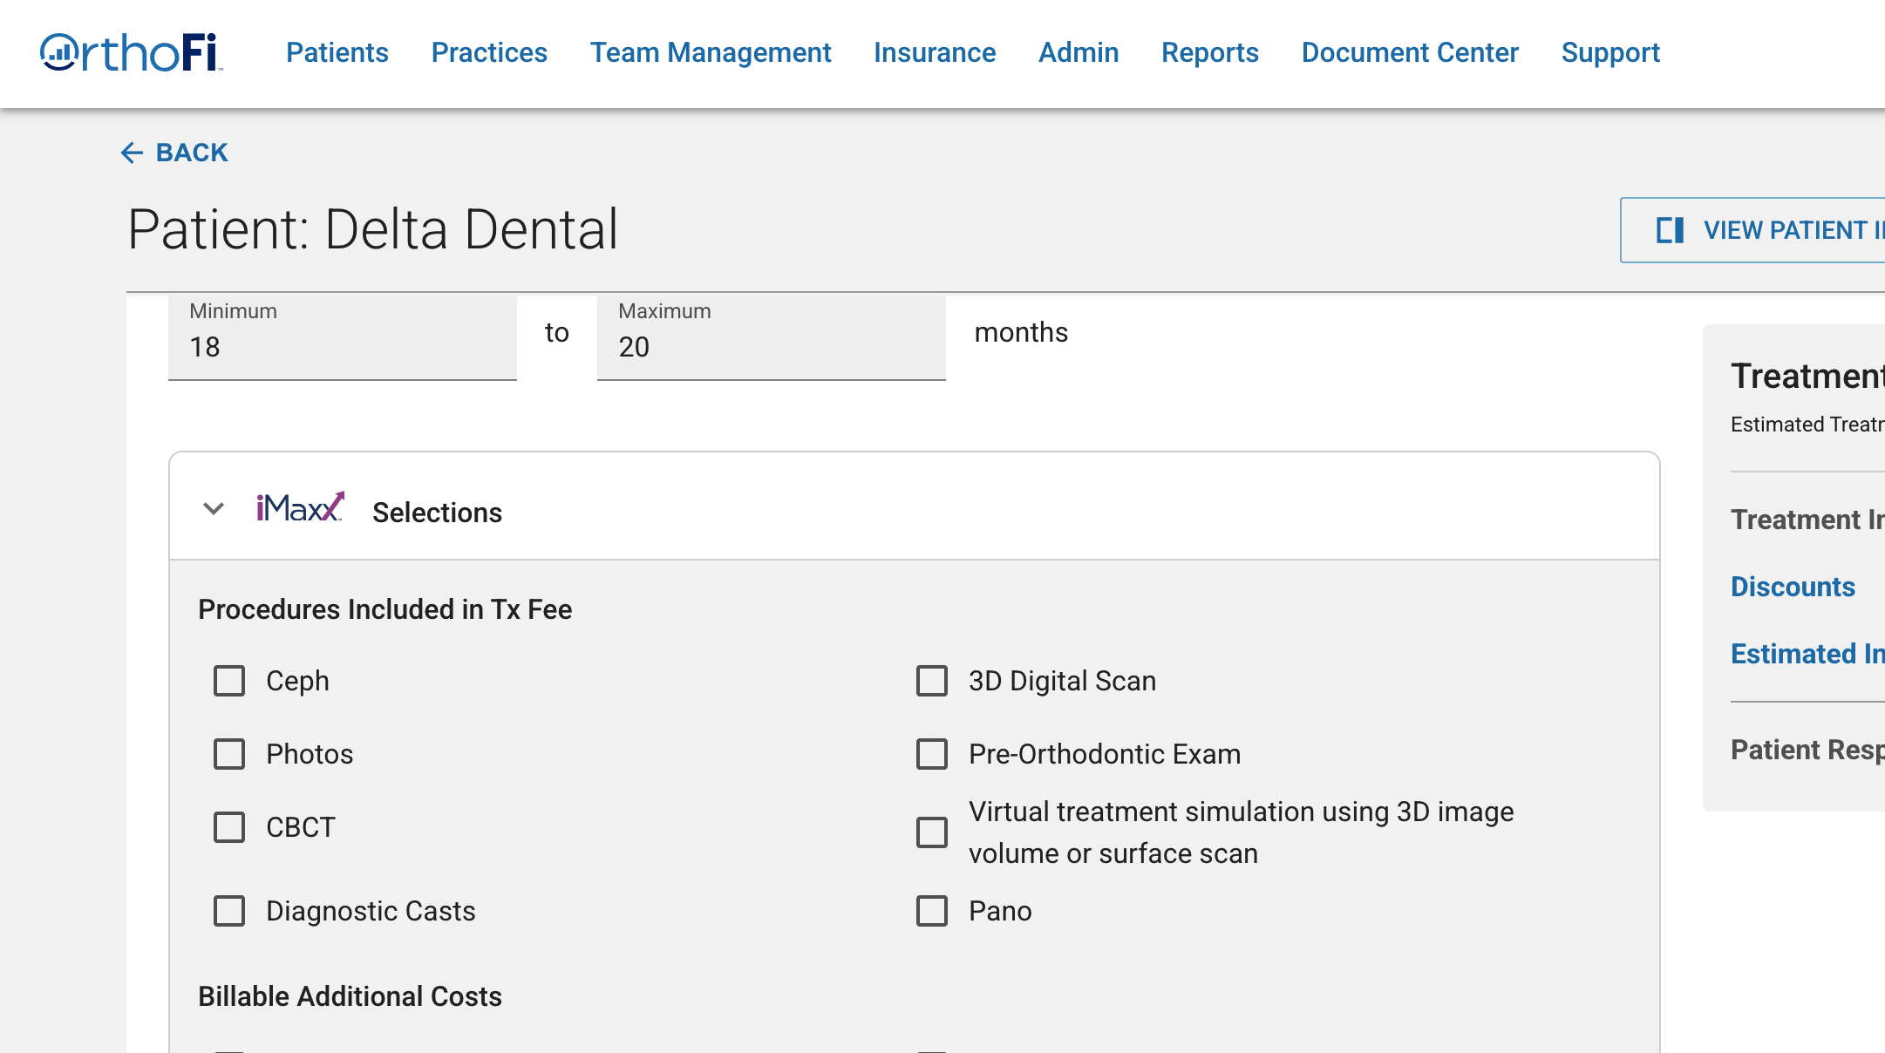
Task: Click the iMaxx logo
Action: [299, 508]
